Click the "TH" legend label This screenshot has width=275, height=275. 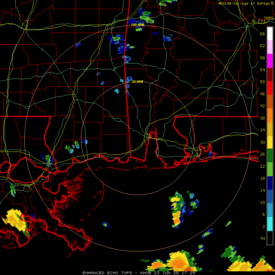tap(262, 239)
